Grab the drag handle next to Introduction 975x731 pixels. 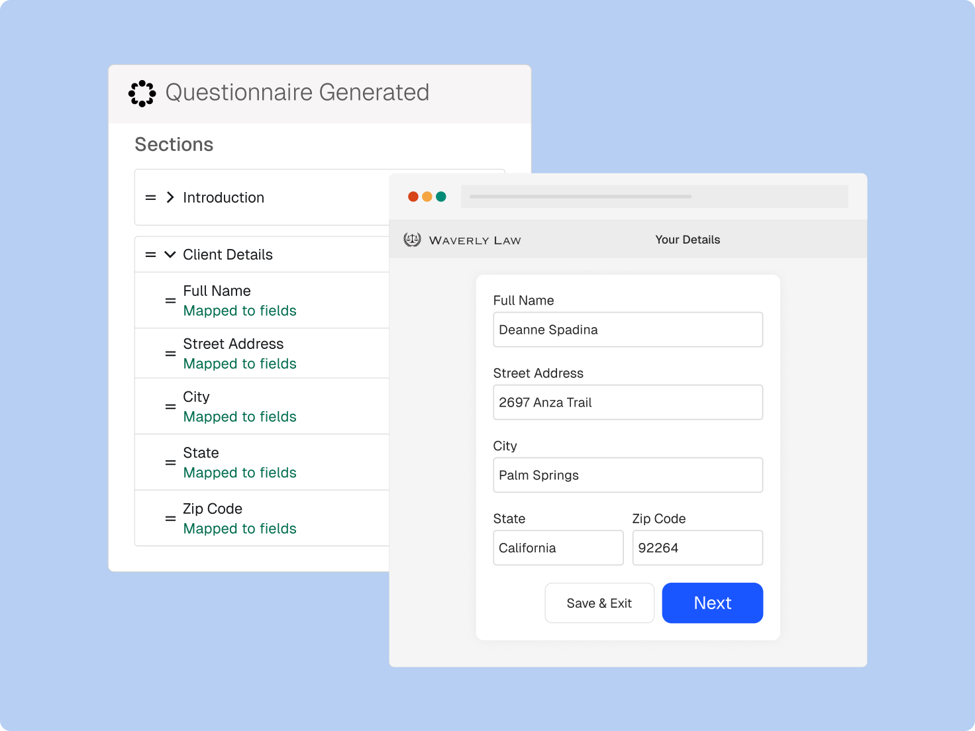pyautogui.click(x=151, y=197)
